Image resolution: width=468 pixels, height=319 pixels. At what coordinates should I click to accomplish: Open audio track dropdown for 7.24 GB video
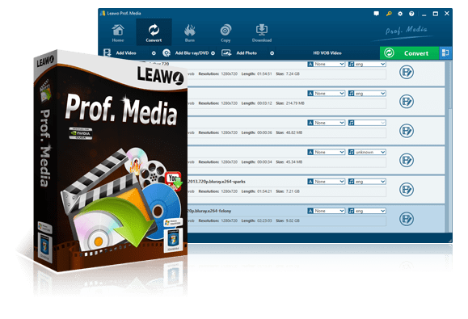point(367,64)
